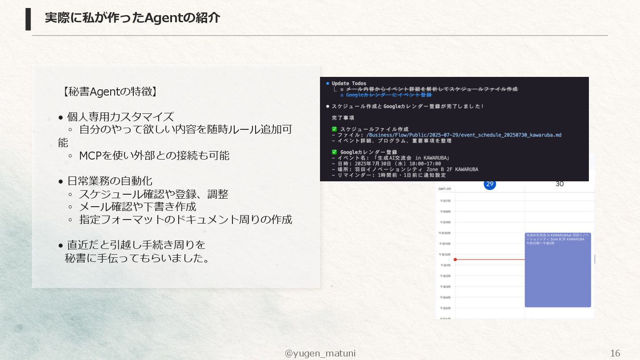
Task: Click the 日時: 2025年7月30日 line
Action: (386, 164)
